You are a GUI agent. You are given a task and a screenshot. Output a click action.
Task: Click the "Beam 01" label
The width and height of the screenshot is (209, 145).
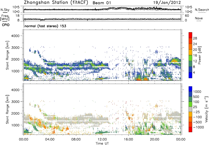(102, 3)
